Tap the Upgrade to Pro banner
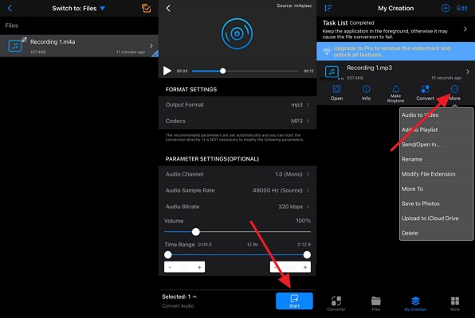The height and width of the screenshot is (318, 475). coord(395,52)
